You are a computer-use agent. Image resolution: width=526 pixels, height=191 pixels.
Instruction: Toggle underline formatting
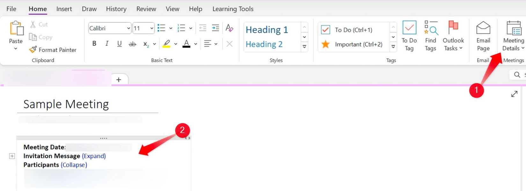pos(119,44)
